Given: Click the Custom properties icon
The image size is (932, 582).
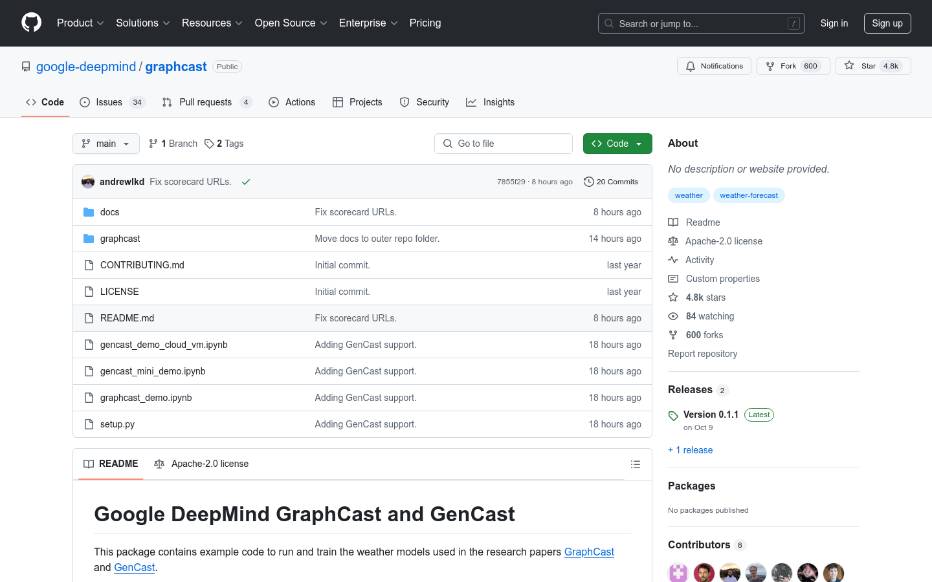Looking at the screenshot, I should [673, 279].
